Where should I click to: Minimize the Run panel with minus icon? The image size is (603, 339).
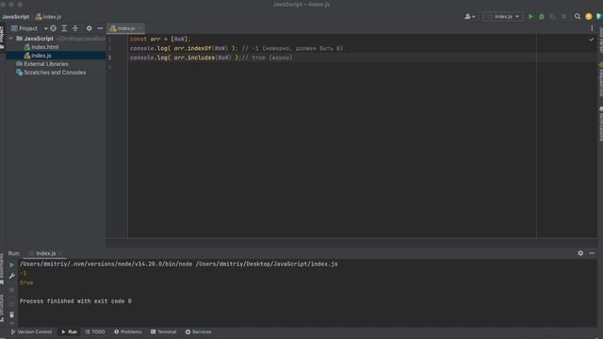tap(592, 253)
